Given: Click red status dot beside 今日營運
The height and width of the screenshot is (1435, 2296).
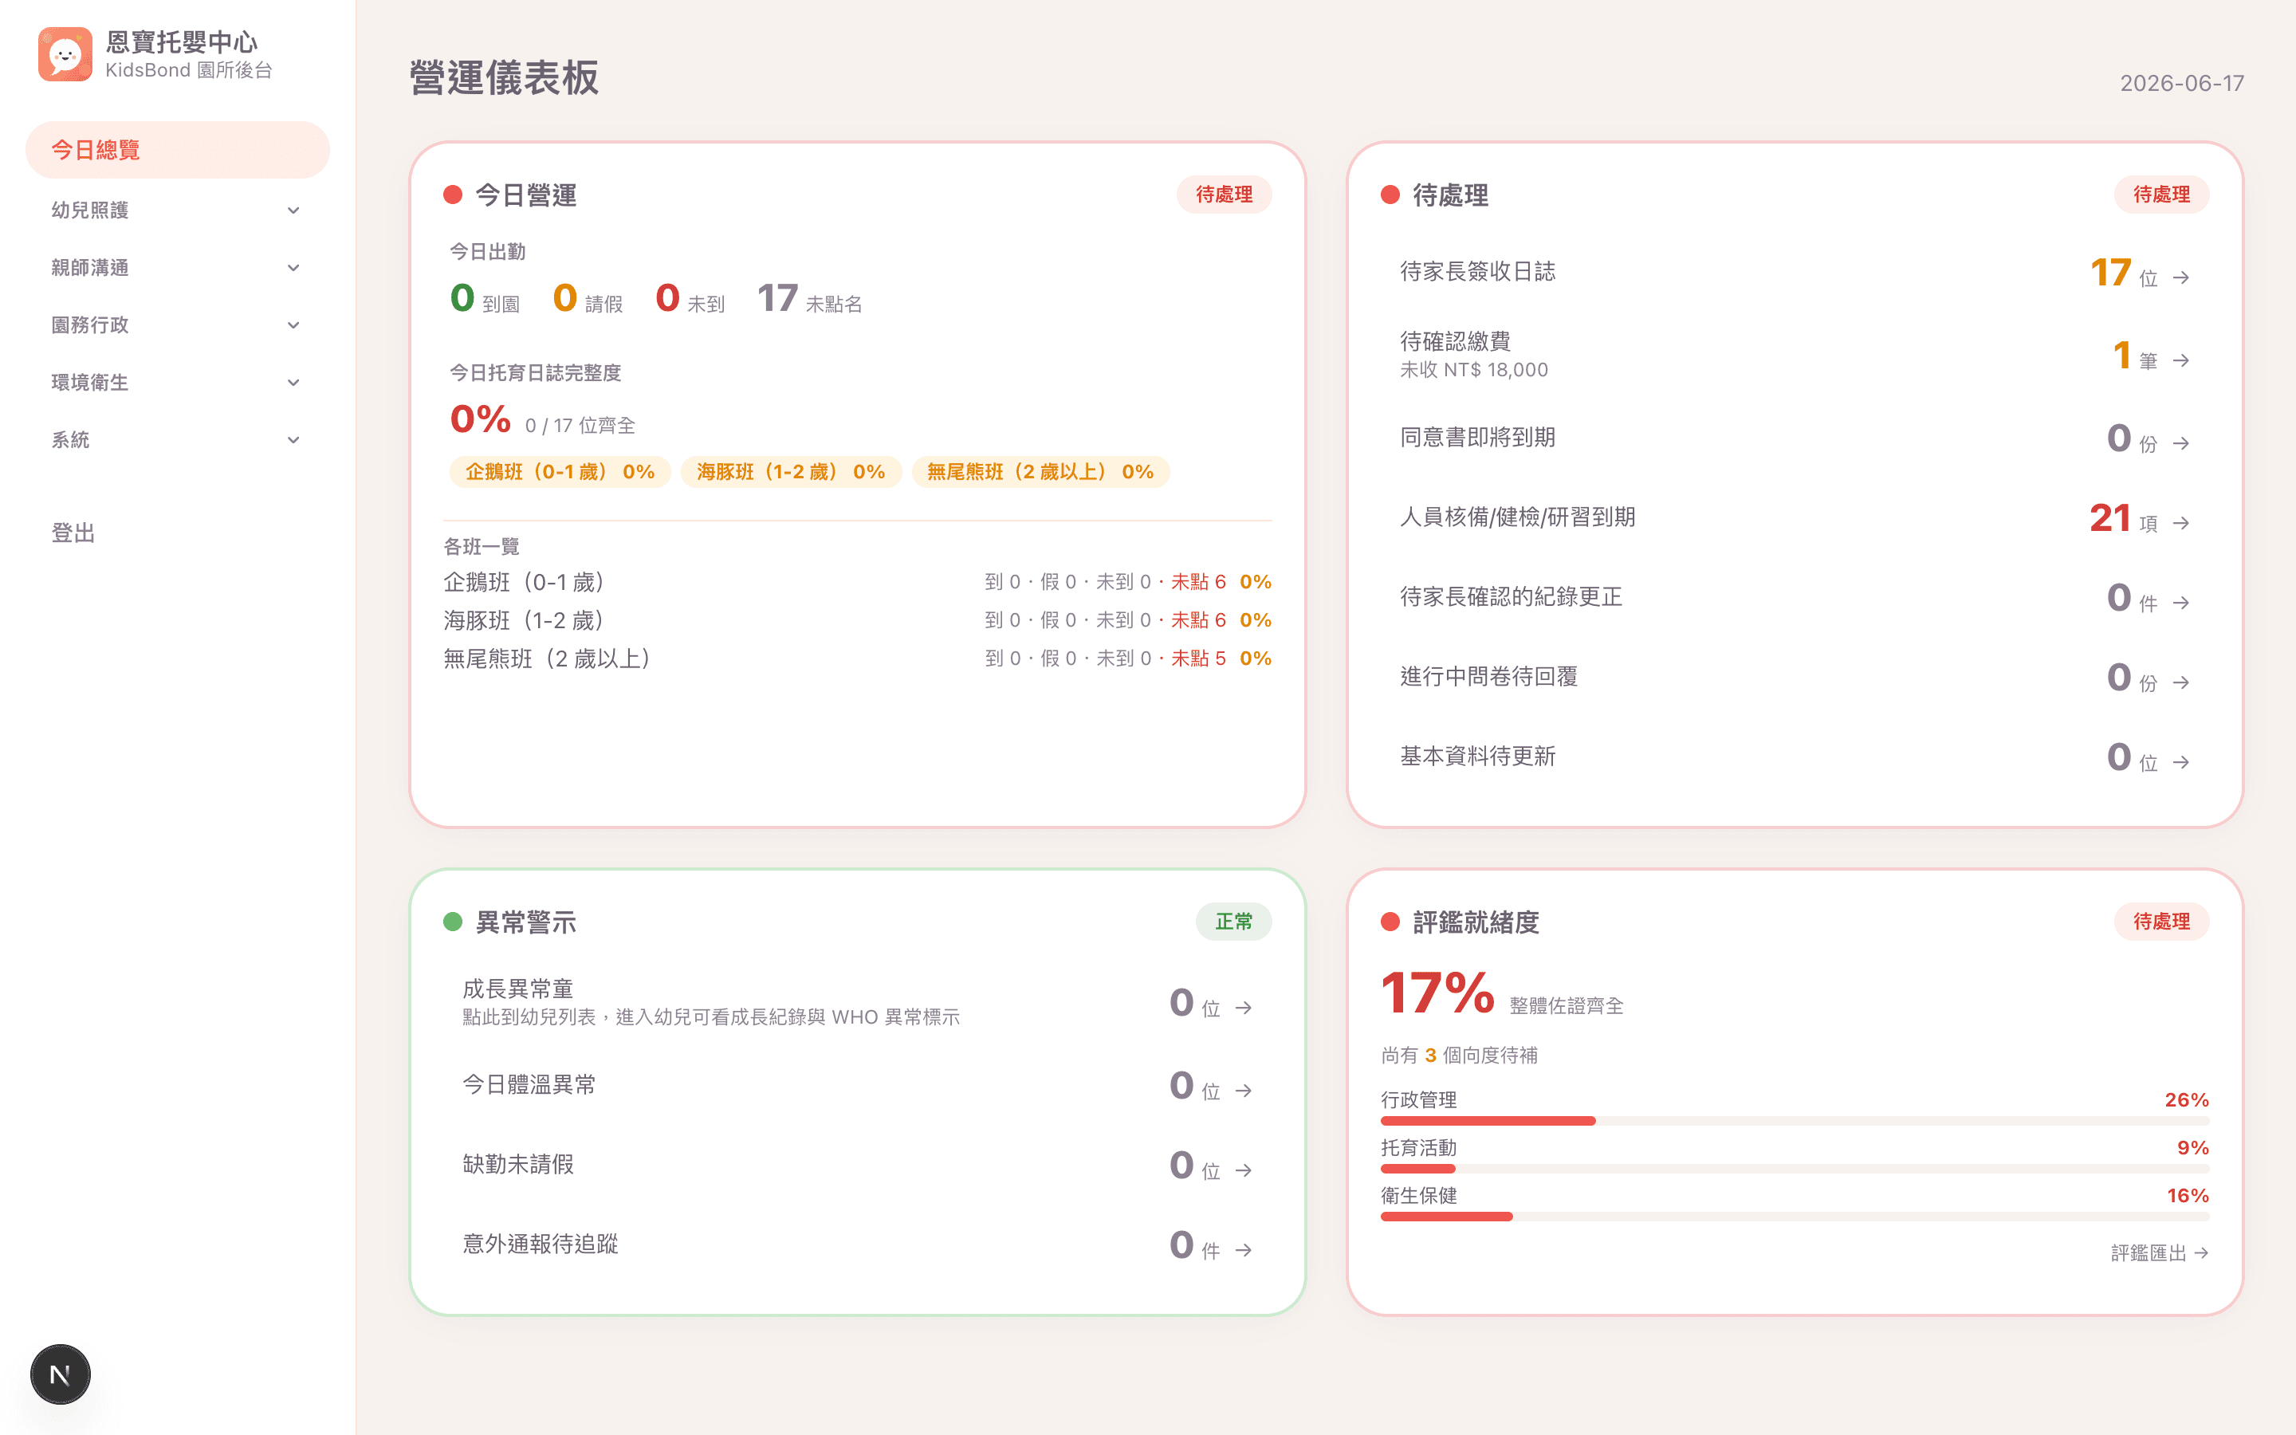Looking at the screenshot, I should coord(453,195).
